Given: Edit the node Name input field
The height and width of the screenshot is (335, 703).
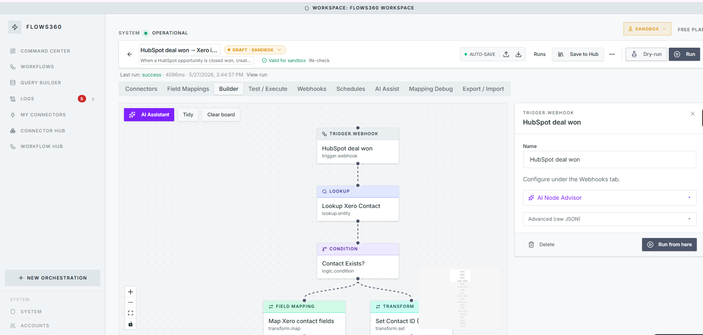Looking at the screenshot, I should (x=610, y=159).
